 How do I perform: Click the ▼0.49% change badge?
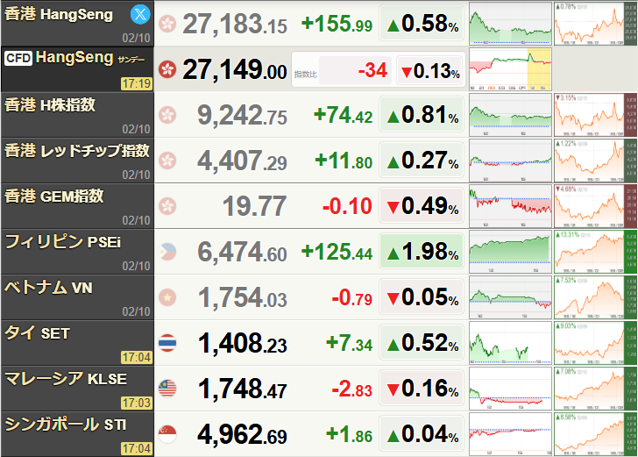click(x=422, y=205)
